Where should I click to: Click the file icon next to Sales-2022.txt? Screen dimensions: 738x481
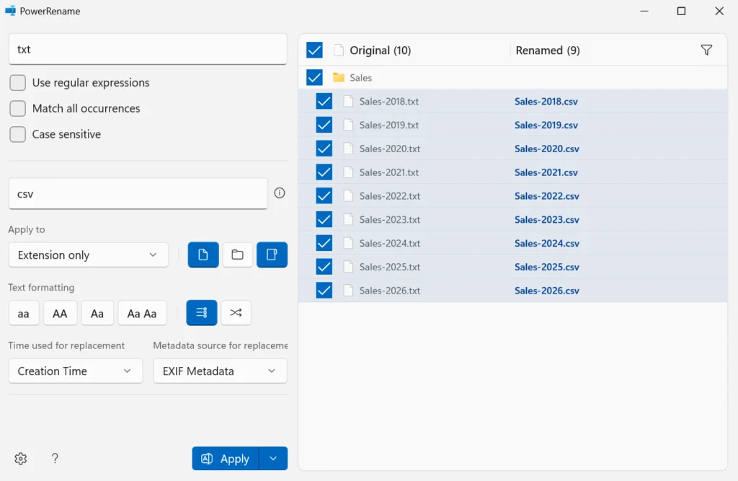click(x=348, y=196)
